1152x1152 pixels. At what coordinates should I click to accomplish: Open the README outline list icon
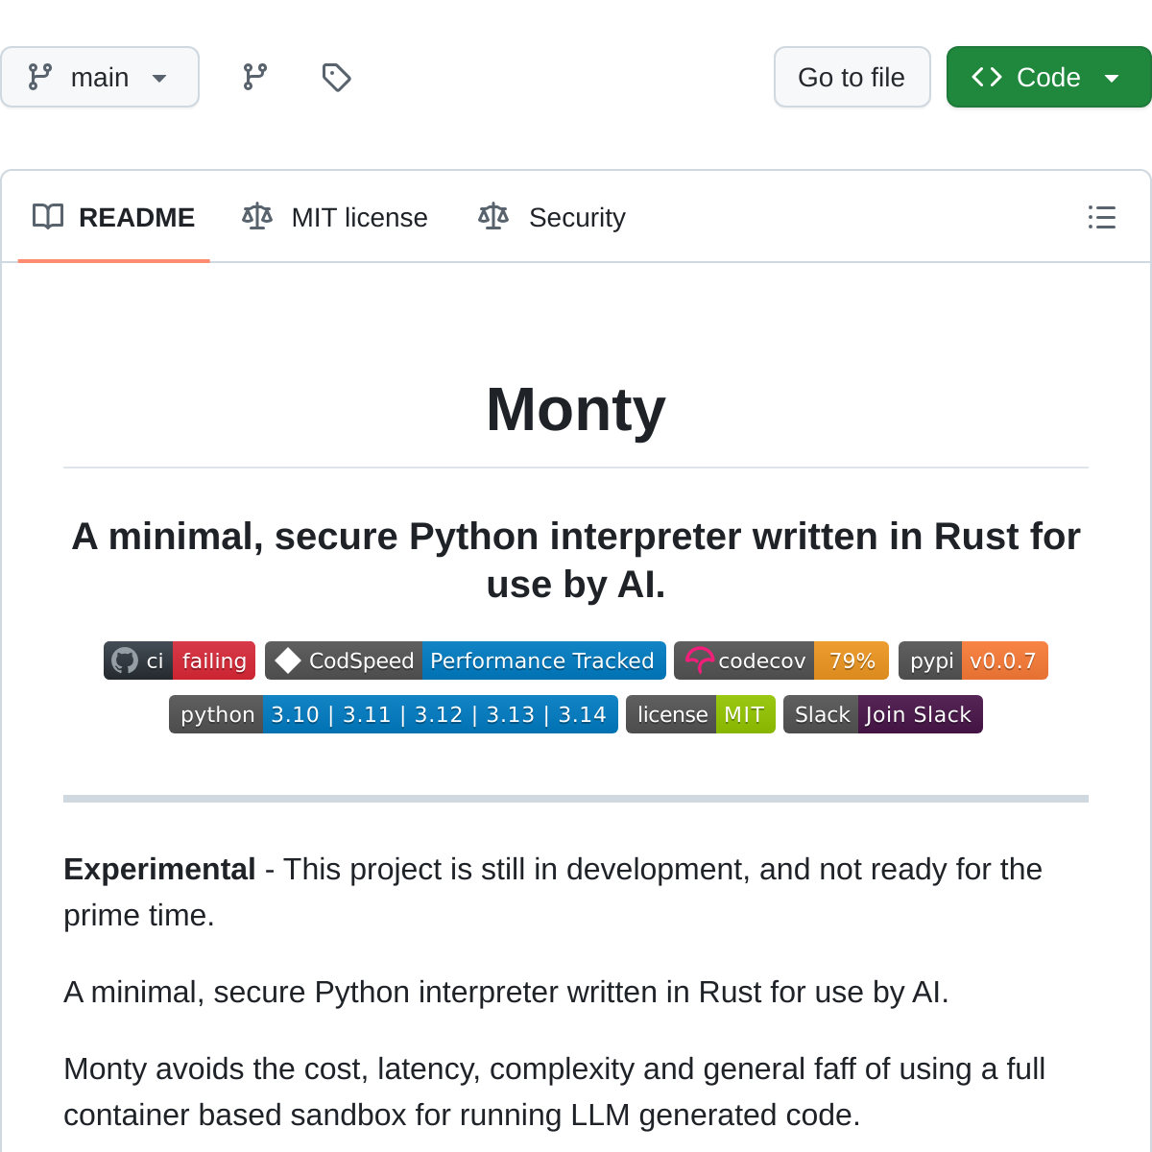click(1101, 217)
